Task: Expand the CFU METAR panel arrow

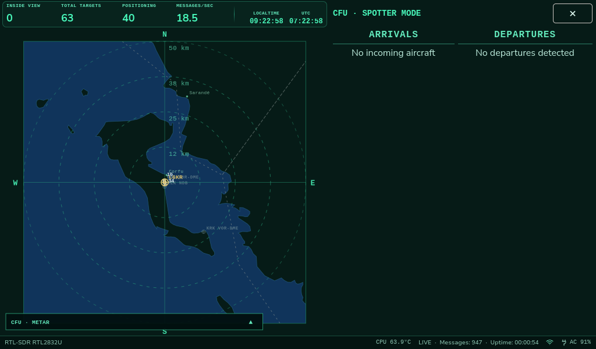Action: [250, 322]
